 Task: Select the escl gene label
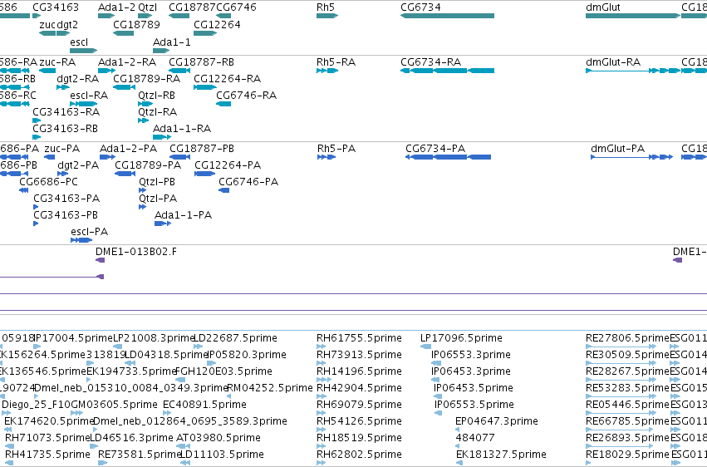[79, 42]
